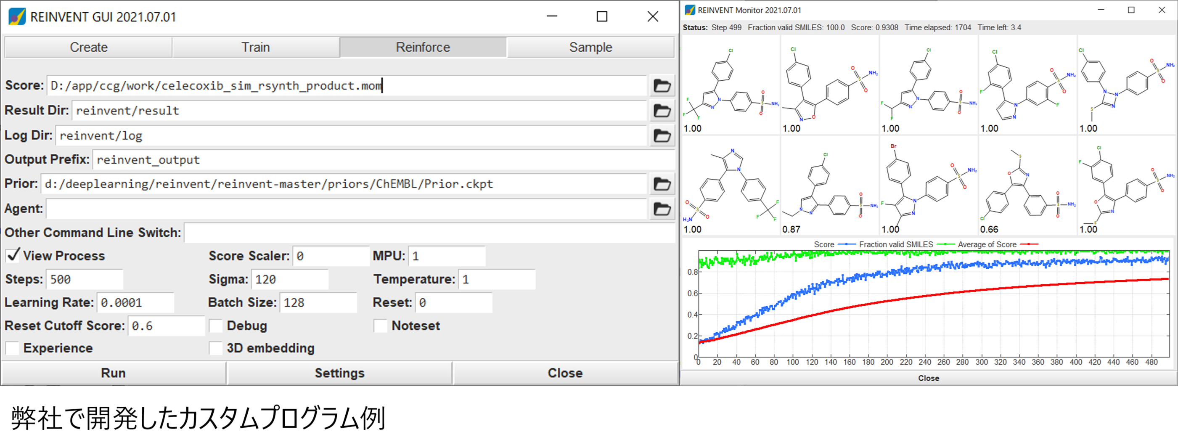The image size is (1178, 437).
Task: Click the Score: 0.9308 status text
Action: 874,27
